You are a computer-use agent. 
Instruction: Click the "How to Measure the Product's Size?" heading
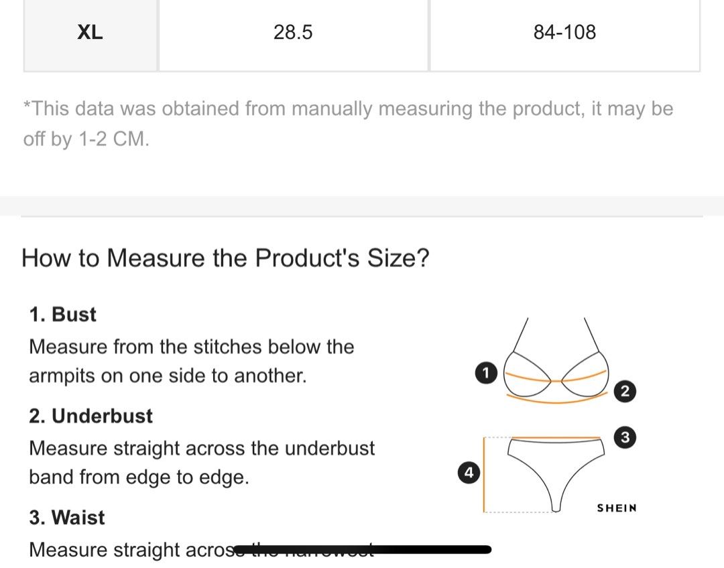click(x=225, y=258)
